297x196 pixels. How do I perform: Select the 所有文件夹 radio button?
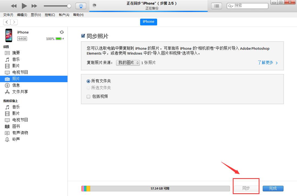pos(88,81)
